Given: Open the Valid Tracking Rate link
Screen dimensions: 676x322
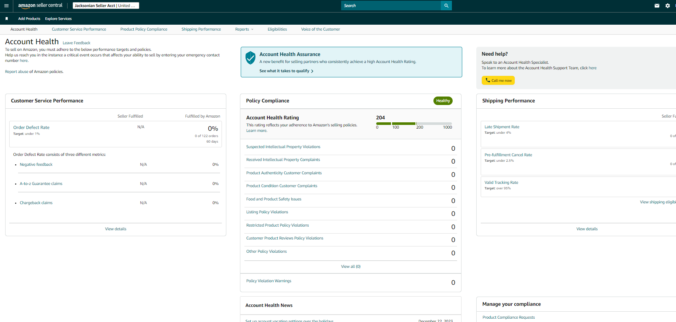Looking at the screenshot, I should tap(501, 182).
